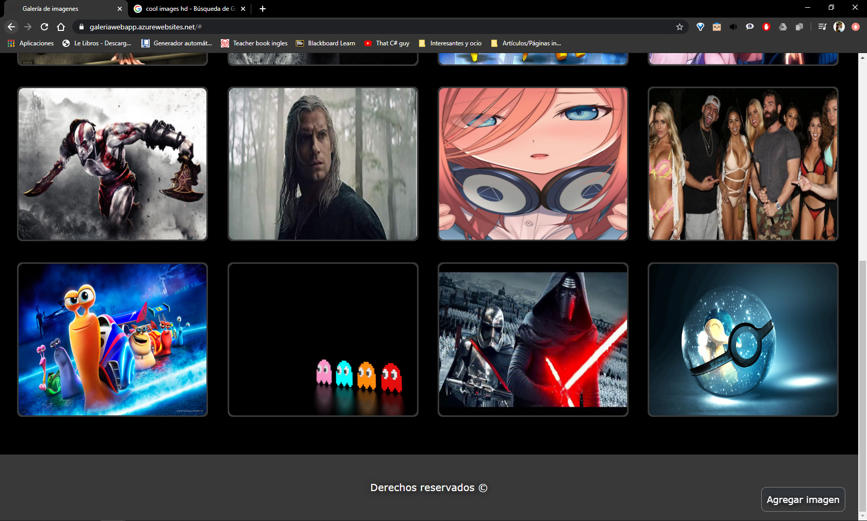The width and height of the screenshot is (867, 521).
Task: Open the Pokéball with Cyndaquil image
Action: pyautogui.click(x=743, y=340)
